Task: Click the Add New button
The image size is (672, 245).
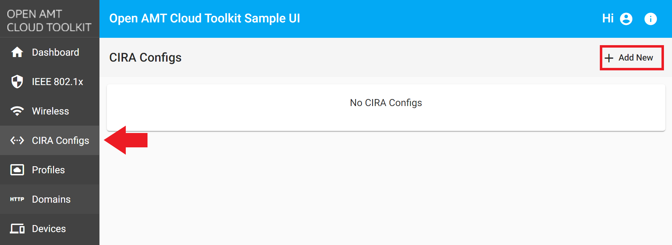Action: [631, 57]
